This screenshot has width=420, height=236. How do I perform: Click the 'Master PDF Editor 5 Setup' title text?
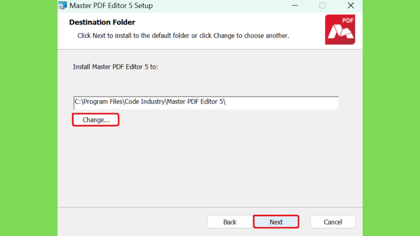click(x=111, y=6)
